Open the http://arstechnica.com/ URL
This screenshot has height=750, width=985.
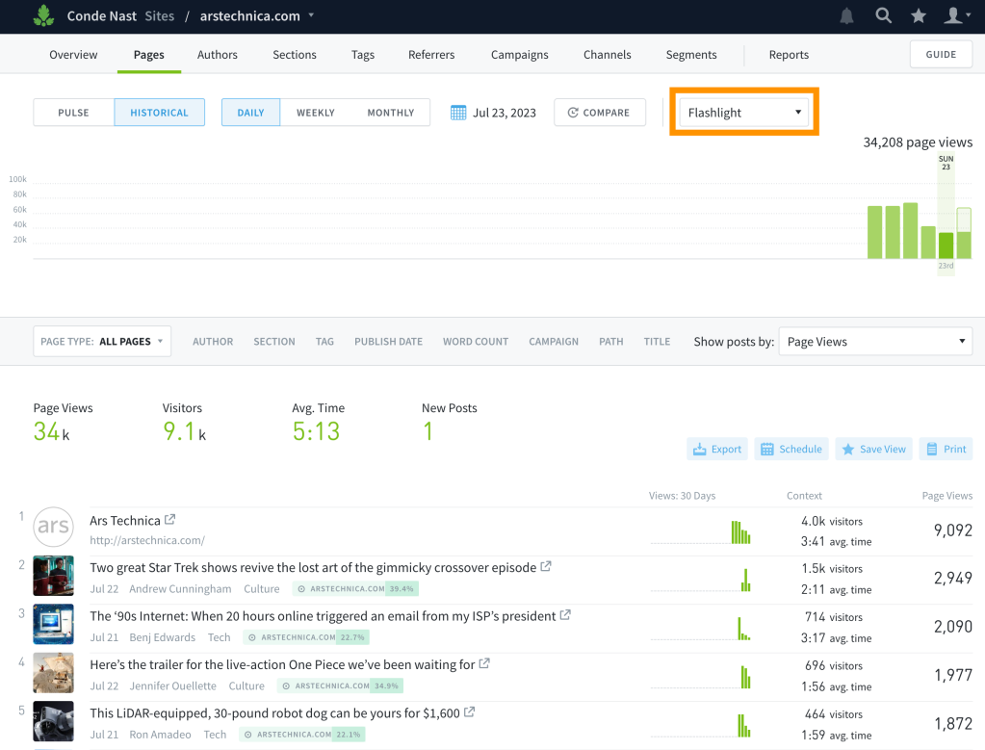click(x=147, y=540)
